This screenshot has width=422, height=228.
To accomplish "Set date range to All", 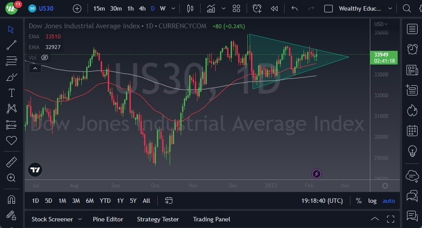I will [x=146, y=201].
